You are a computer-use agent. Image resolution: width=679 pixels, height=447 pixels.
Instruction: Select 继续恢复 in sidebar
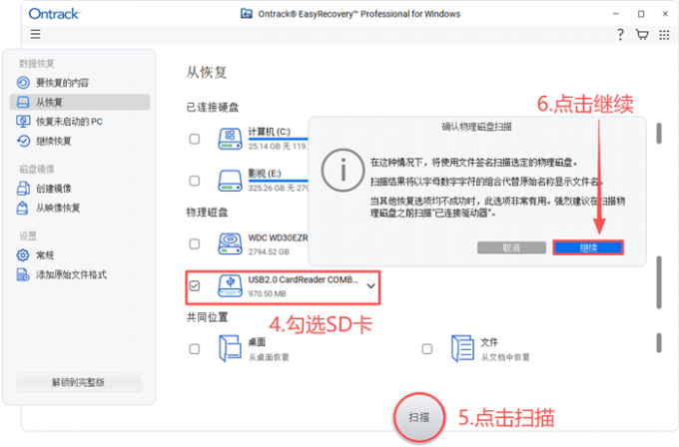pos(80,141)
